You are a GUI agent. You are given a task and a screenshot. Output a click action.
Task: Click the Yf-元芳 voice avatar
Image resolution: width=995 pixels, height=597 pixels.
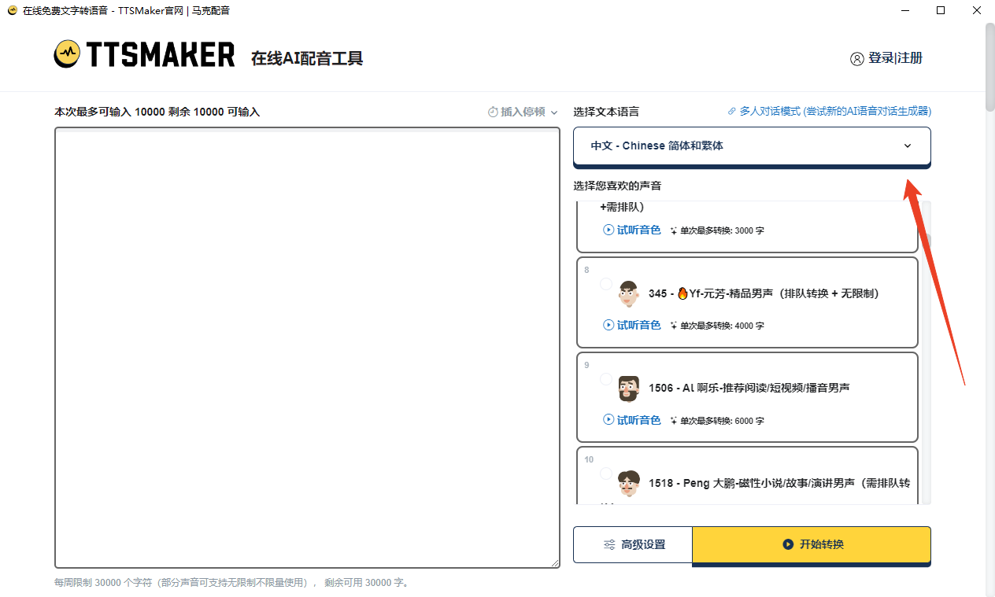pyautogui.click(x=628, y=293)
